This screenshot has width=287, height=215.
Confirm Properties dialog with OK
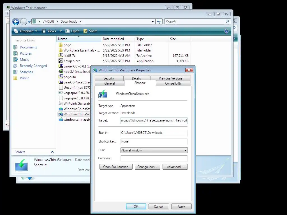(136, 206)
